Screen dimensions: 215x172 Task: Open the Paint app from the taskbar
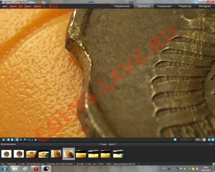pyautogui.click(x=25, y=169)
